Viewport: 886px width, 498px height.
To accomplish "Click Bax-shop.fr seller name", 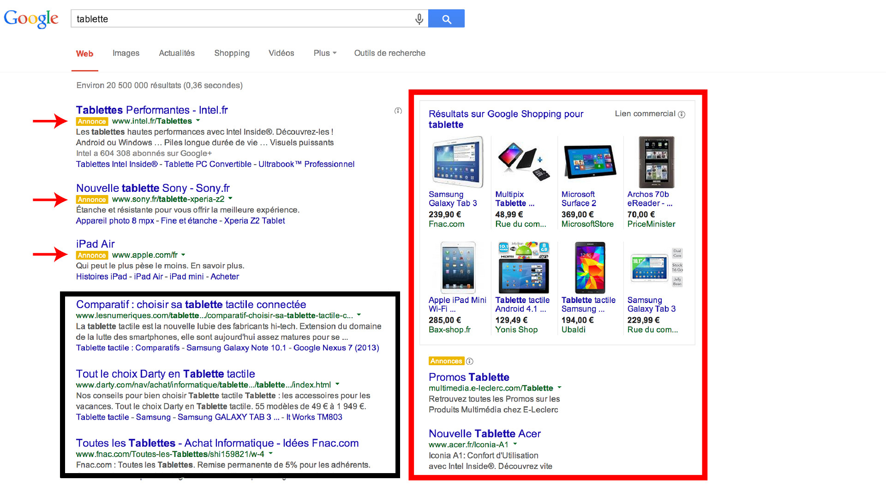I will tap(449, 330).
